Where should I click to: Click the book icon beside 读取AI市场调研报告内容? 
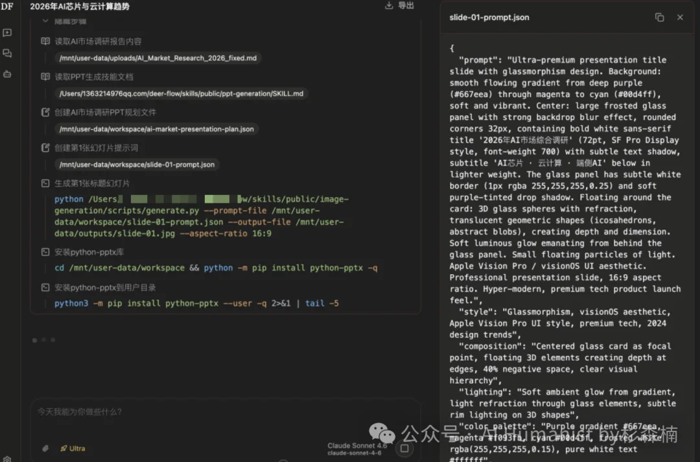pos(45,41)
